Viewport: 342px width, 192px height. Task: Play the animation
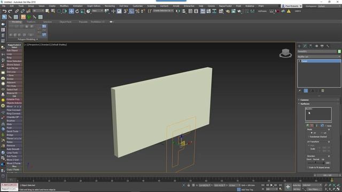(271, 185)
